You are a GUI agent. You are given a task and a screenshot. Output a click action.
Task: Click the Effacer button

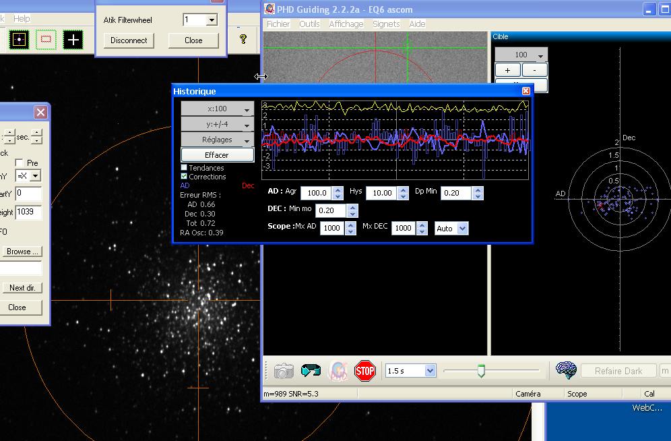pyautogui.click(x=217, y=155)
